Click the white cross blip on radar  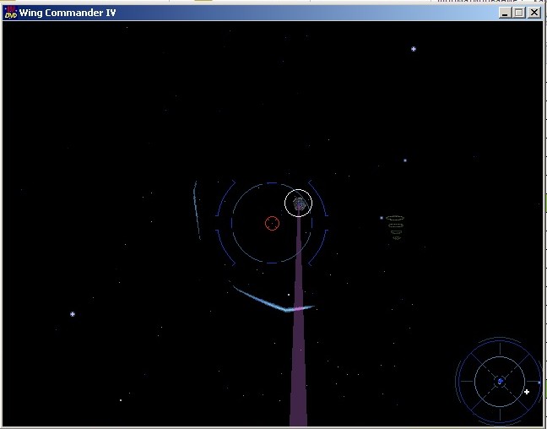pos(527,392)
